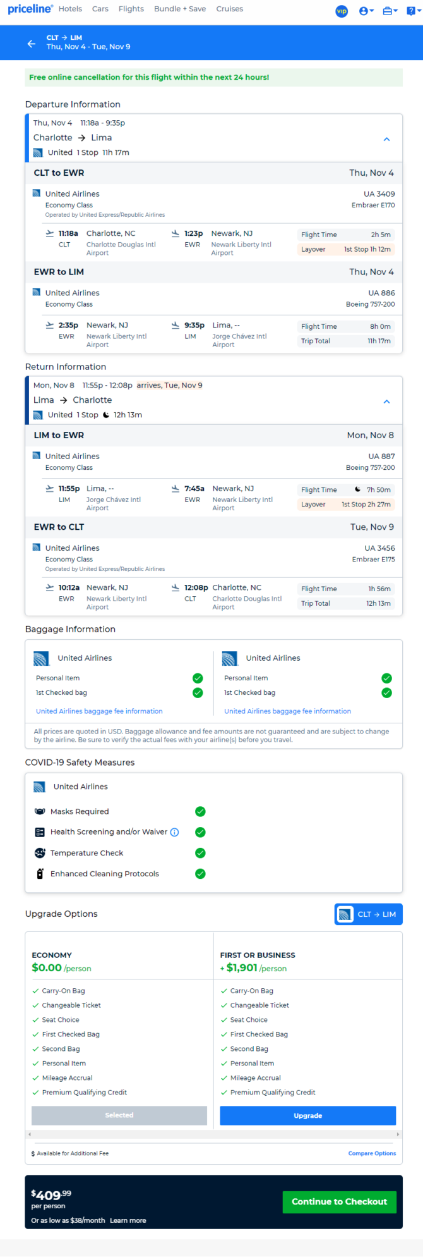Go back with the left arrow icon
The image size is (423, 1257).
tap(32, 43)
